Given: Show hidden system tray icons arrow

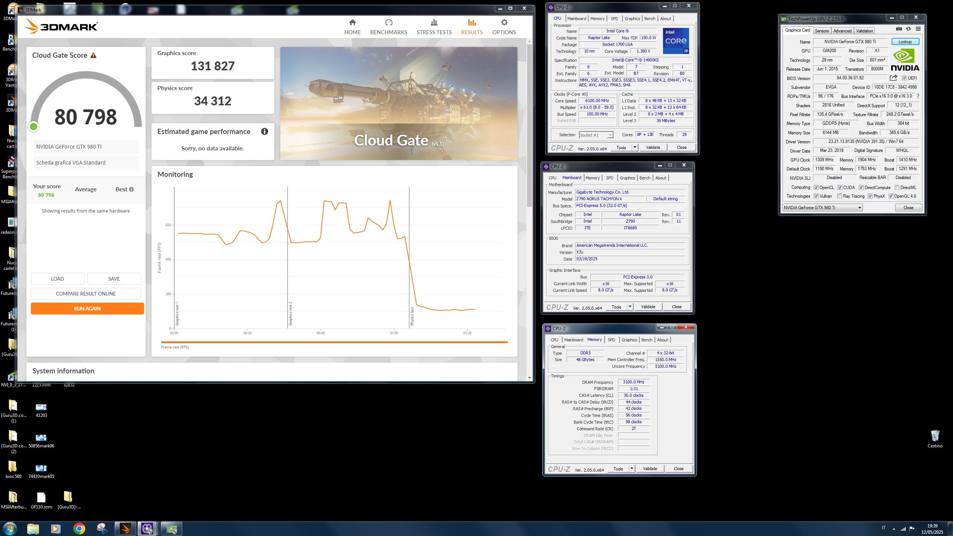Looking at the screenshot, I should click(x=894, y=529).
